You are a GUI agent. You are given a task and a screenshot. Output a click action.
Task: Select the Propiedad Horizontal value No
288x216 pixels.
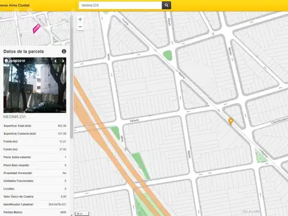(x=64, y=173)
